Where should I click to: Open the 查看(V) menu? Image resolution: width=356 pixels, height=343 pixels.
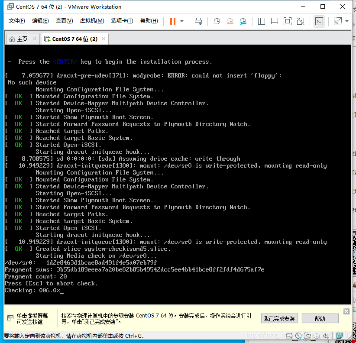[x=64, y=21]
